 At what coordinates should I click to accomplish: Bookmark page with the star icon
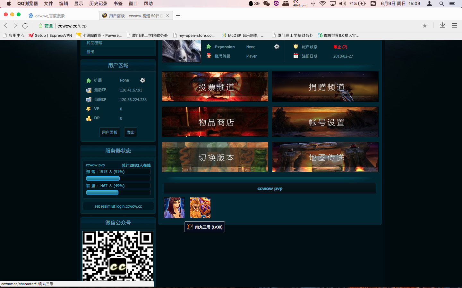[424, 26]
